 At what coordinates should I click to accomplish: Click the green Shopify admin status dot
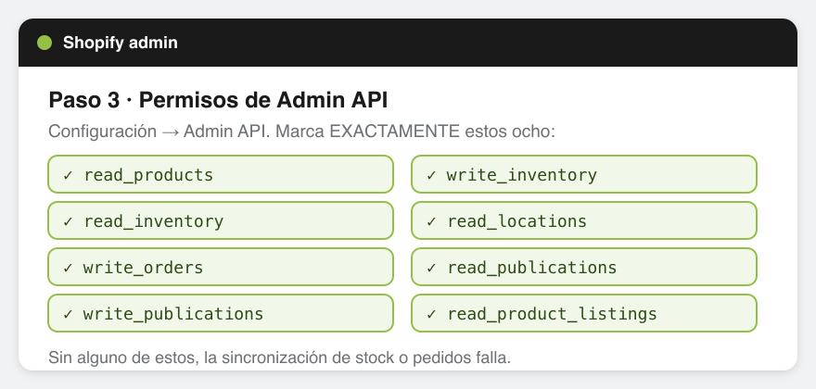(x=45, y=43)
